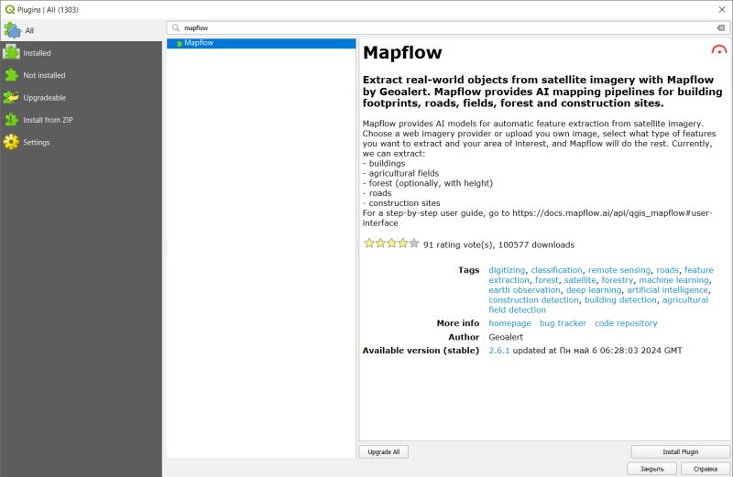Open the classification tag link
This screenshot has height=477, width=733.
coord(556,270)
